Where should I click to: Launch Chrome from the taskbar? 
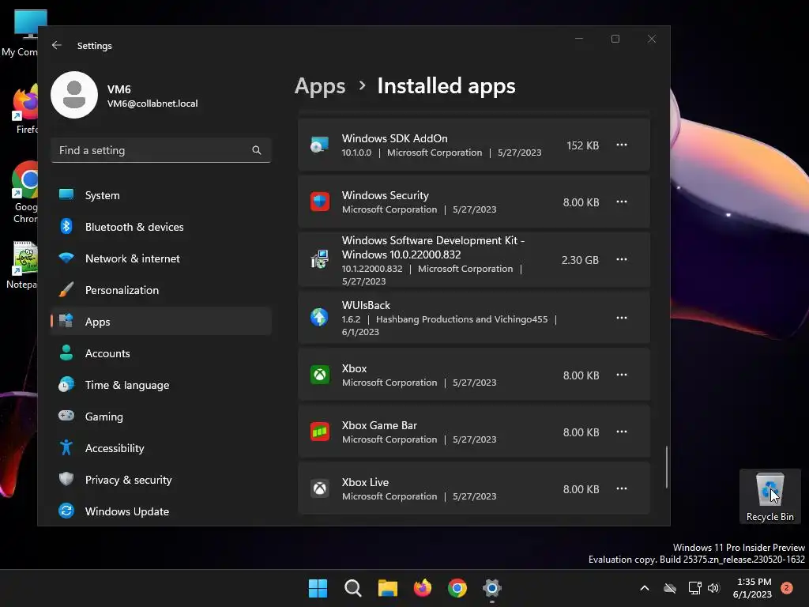pyautogui.click(x=457, y=588)
